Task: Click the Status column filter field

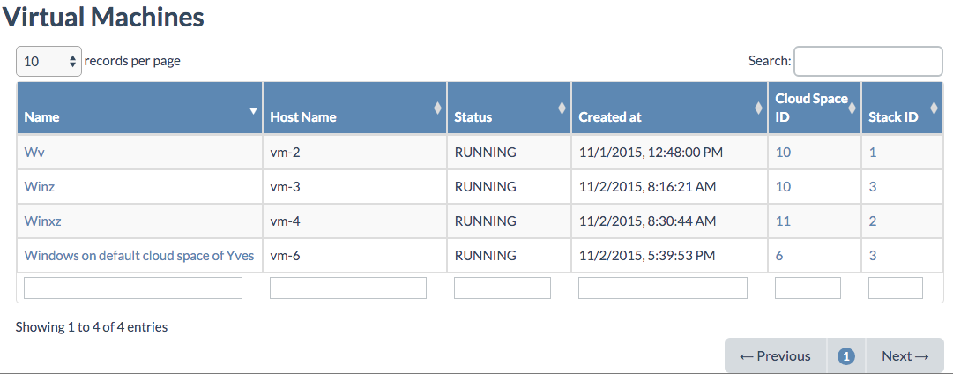Action: [502, 288]
